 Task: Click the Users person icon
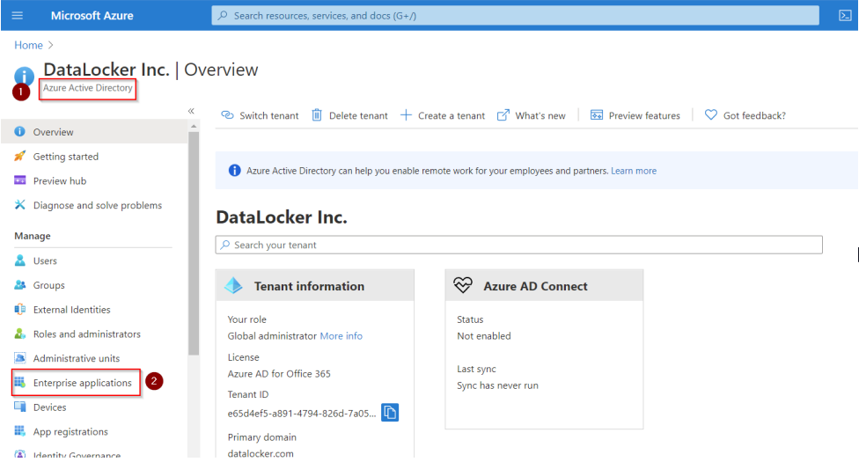pyautogui.click(x=19, y=260)
